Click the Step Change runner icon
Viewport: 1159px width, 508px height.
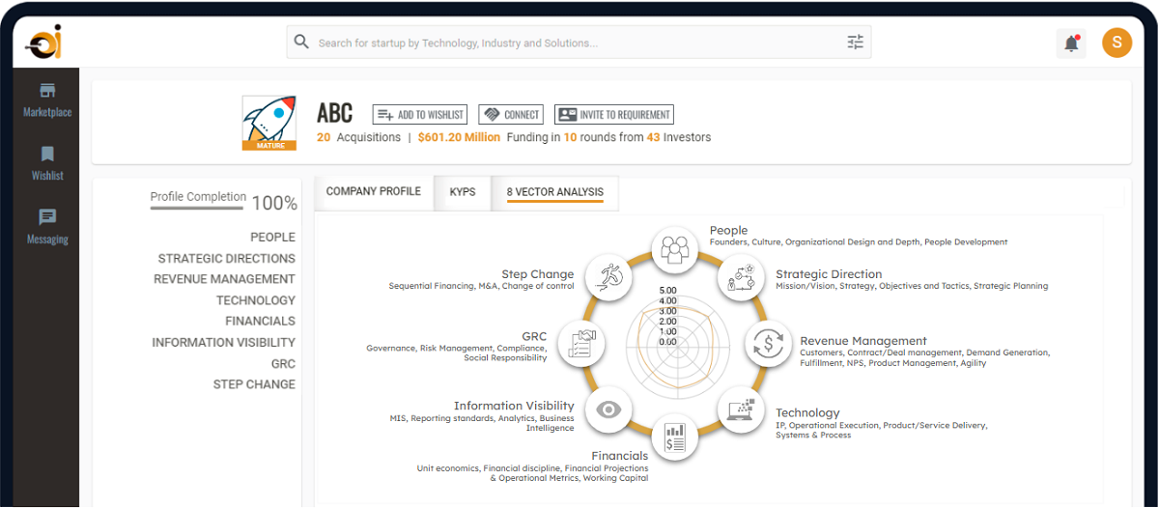pyautogui.click(x=608, y=278)
